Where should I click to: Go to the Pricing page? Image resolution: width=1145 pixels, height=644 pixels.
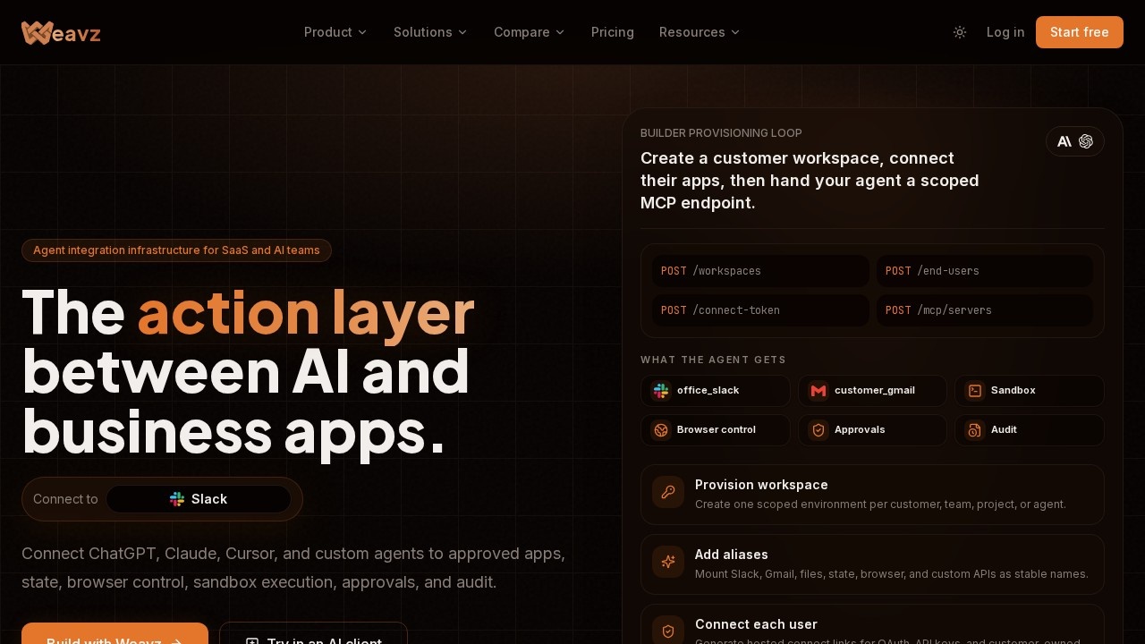pyautogui.click(x=613, y=32)
